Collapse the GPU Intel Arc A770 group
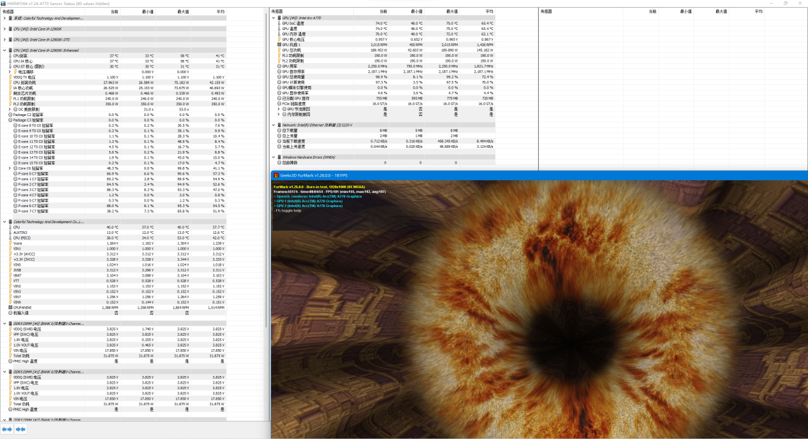Screen dimensions: 808x439 (x=274, y=18)
